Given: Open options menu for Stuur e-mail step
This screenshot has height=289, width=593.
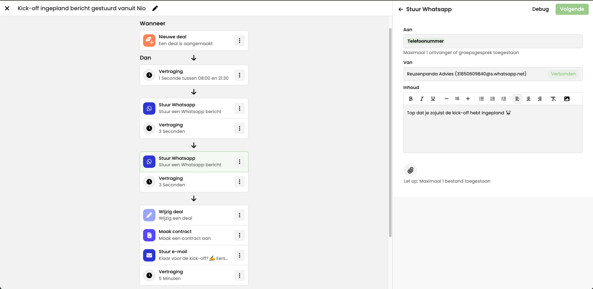Looking at the screenshot, I should (239, 255).
